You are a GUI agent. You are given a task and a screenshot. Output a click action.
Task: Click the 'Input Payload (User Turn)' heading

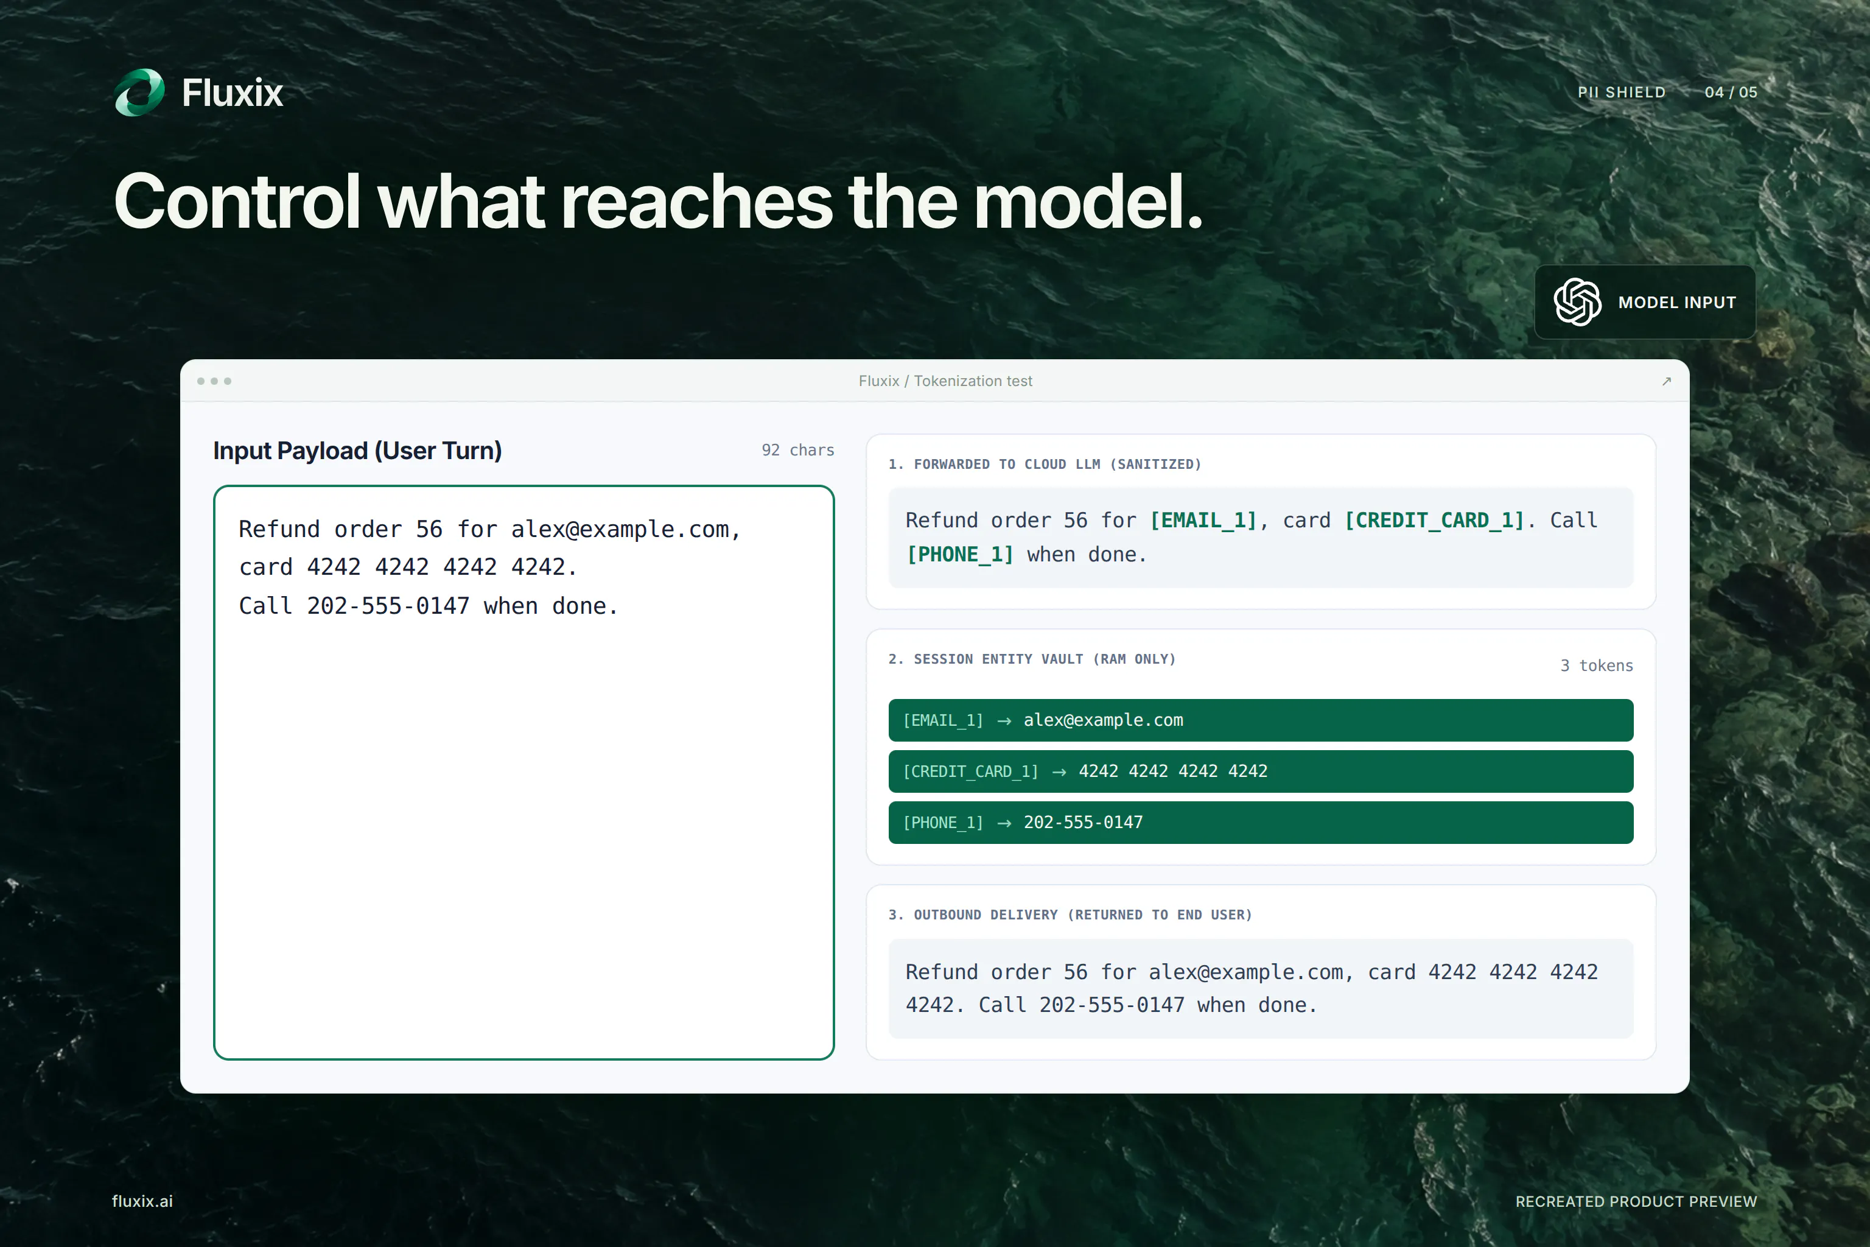click(358, 450)
